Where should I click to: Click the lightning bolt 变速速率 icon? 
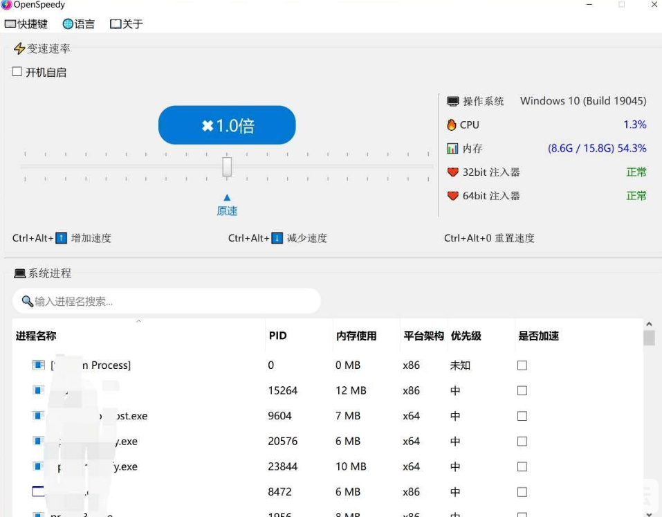pos(19,48)
